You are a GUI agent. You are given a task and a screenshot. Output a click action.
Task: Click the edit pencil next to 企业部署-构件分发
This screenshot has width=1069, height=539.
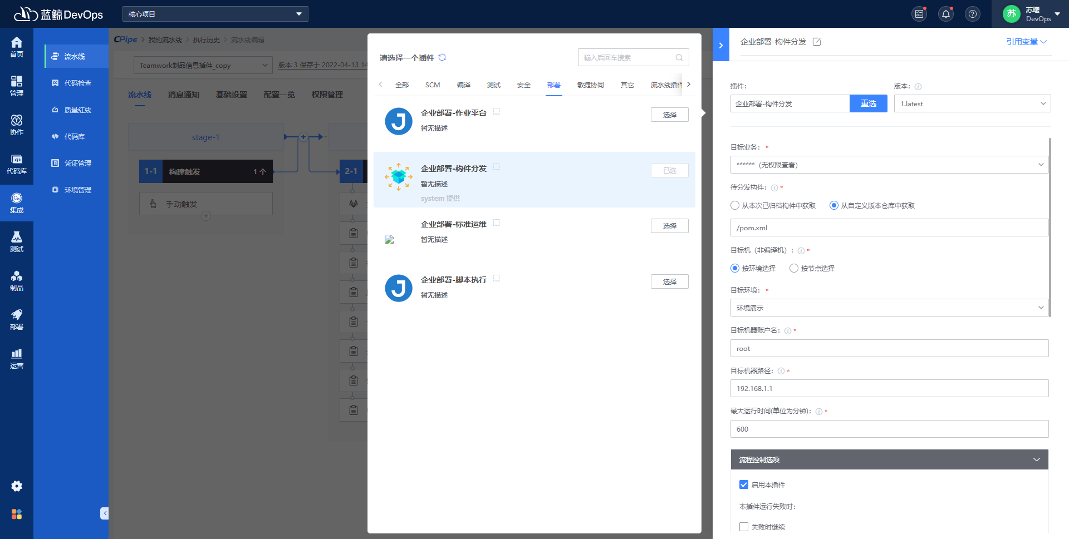click(817, 41)
